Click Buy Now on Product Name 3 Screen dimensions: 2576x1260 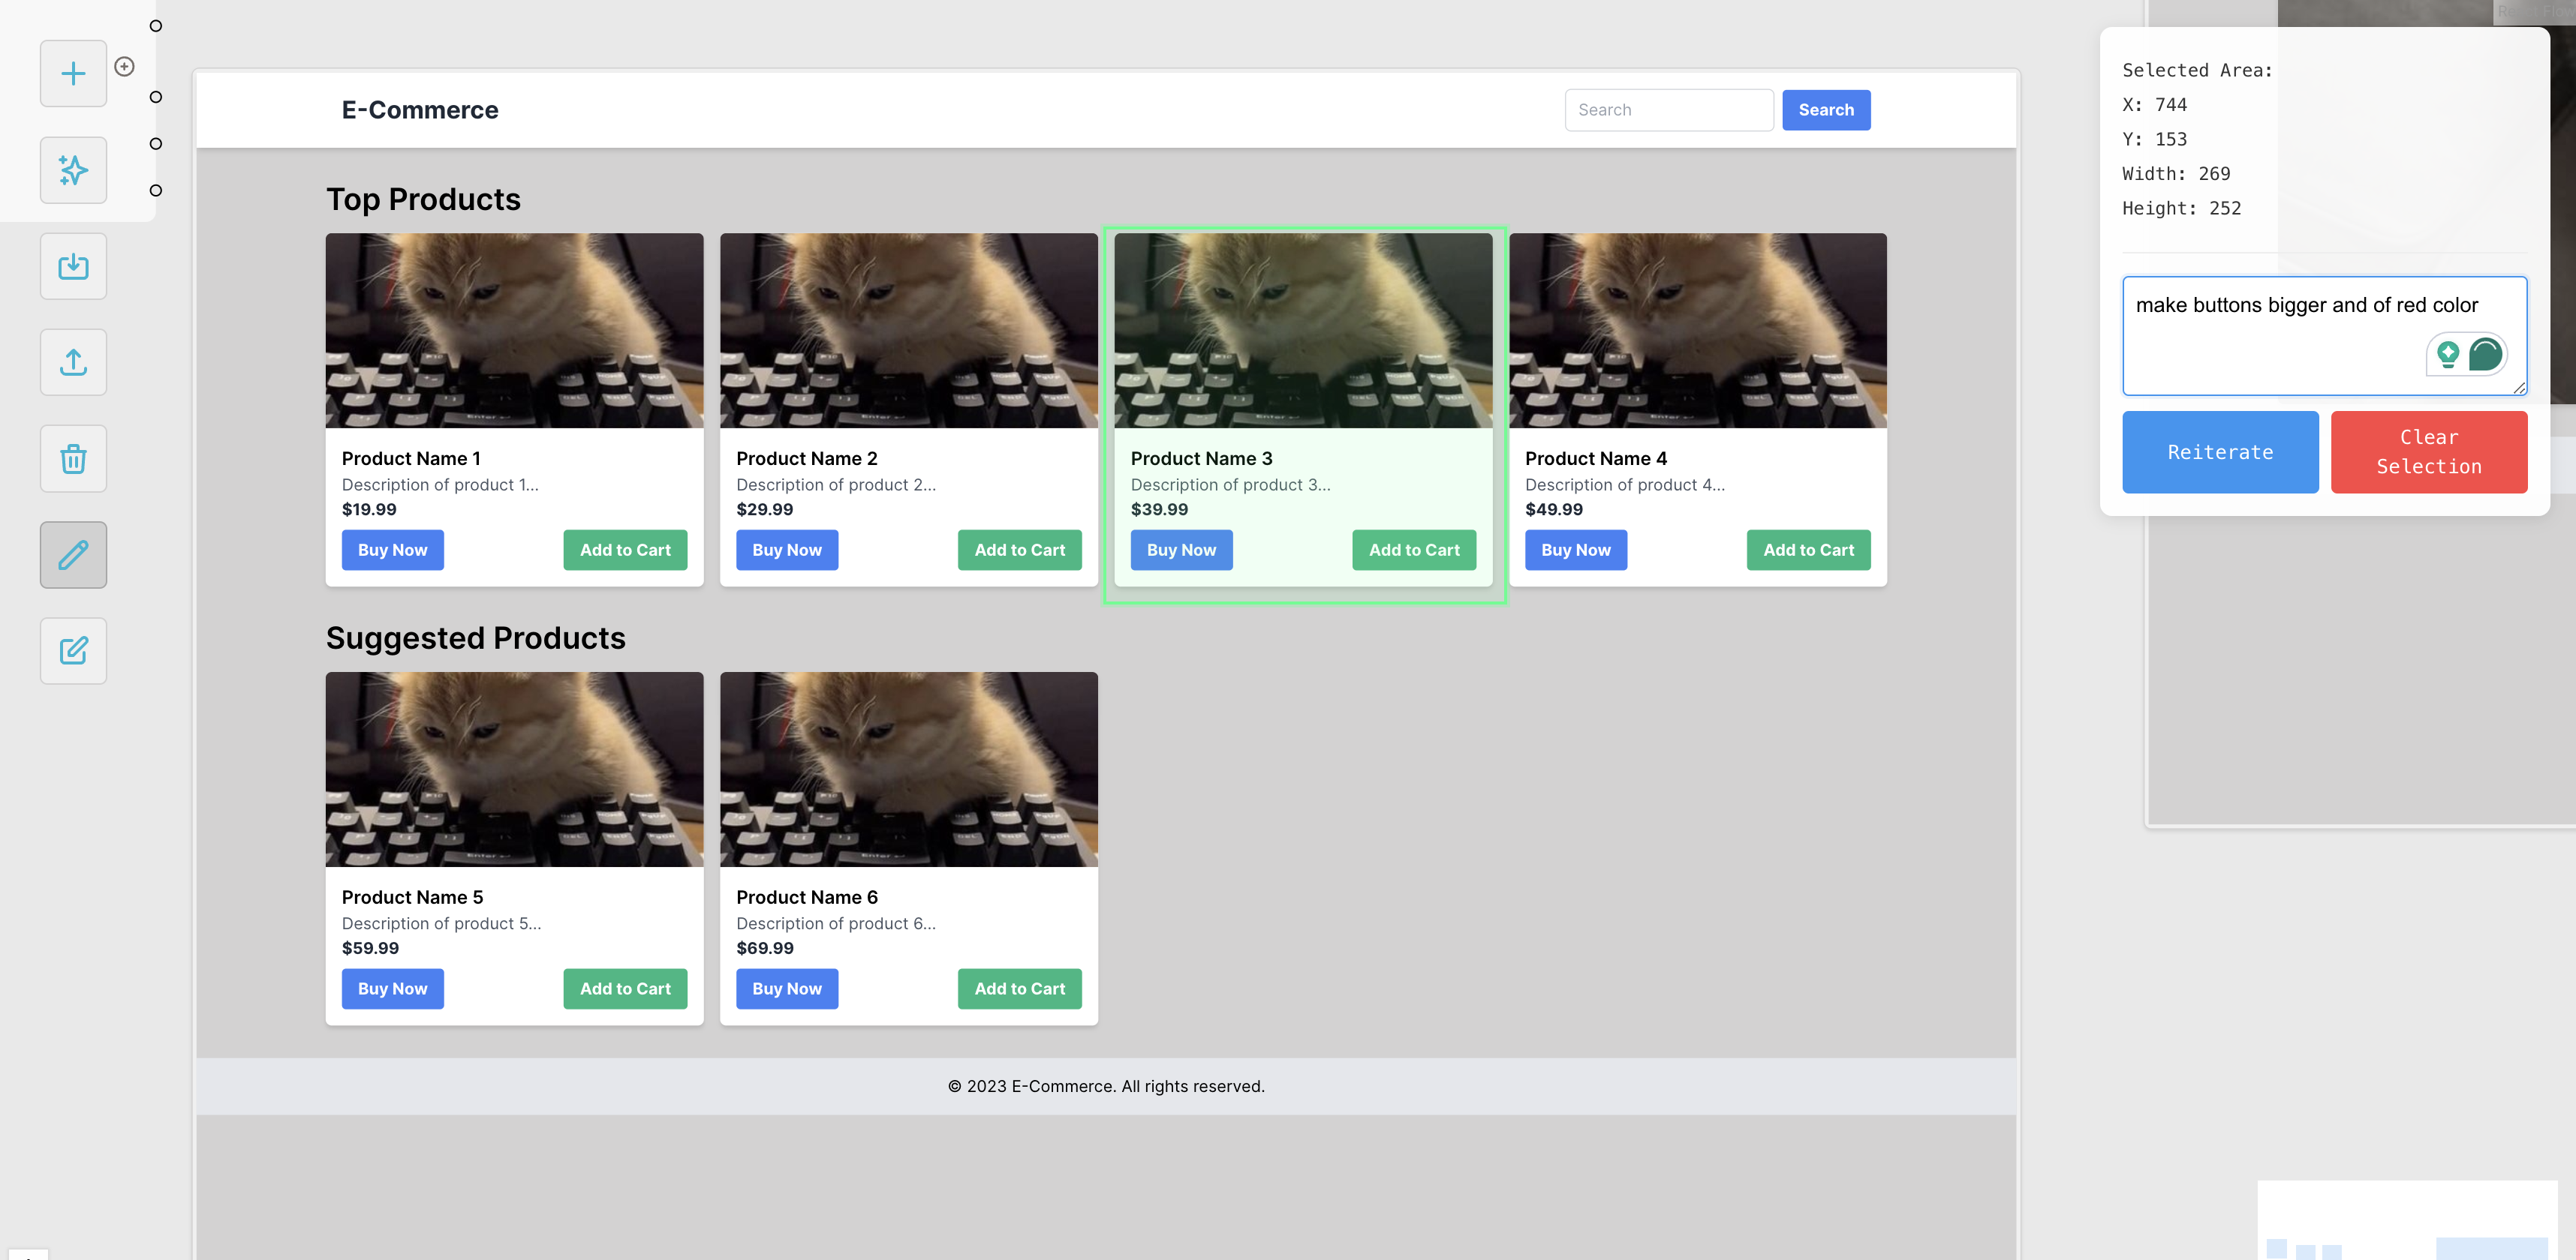click(1181, 550)
